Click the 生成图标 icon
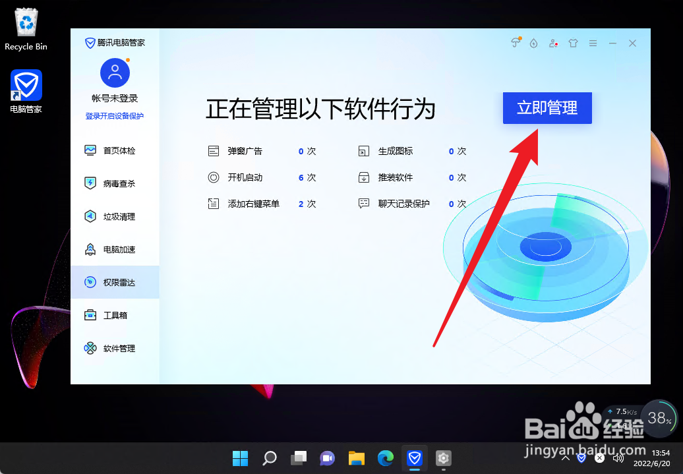This screenshot has height=474, width=683. pos(364,151)
